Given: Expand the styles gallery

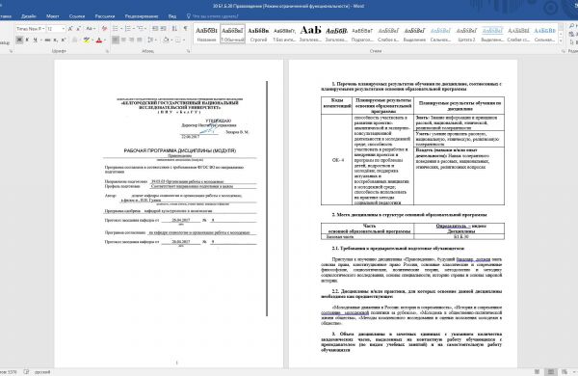Looking at the screenshot, I should pyautogui.click(x=561, y=40).
